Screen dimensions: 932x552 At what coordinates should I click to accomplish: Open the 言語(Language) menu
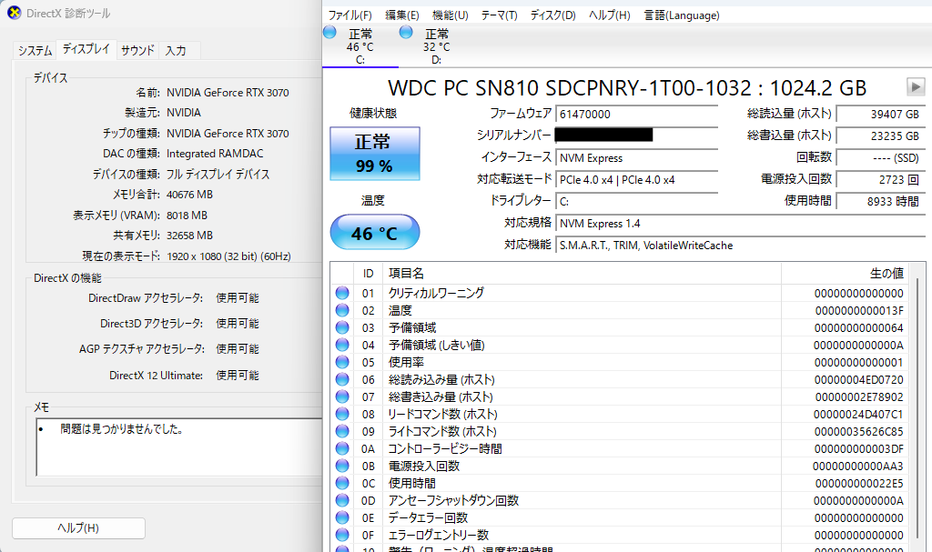[x=682, y=15]
